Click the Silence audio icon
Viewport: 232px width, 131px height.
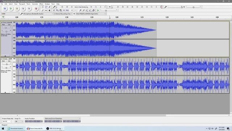pyautogui.click(x=67, y=11)
